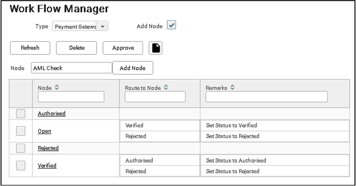Open the Type dropdown arrow
356x186 pixels.
click(103, 27)
